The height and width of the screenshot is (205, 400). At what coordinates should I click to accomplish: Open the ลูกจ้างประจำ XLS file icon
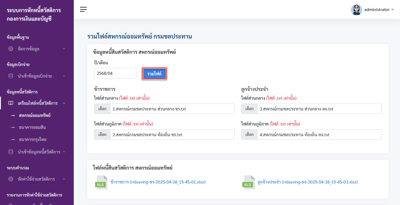point(248,182)
